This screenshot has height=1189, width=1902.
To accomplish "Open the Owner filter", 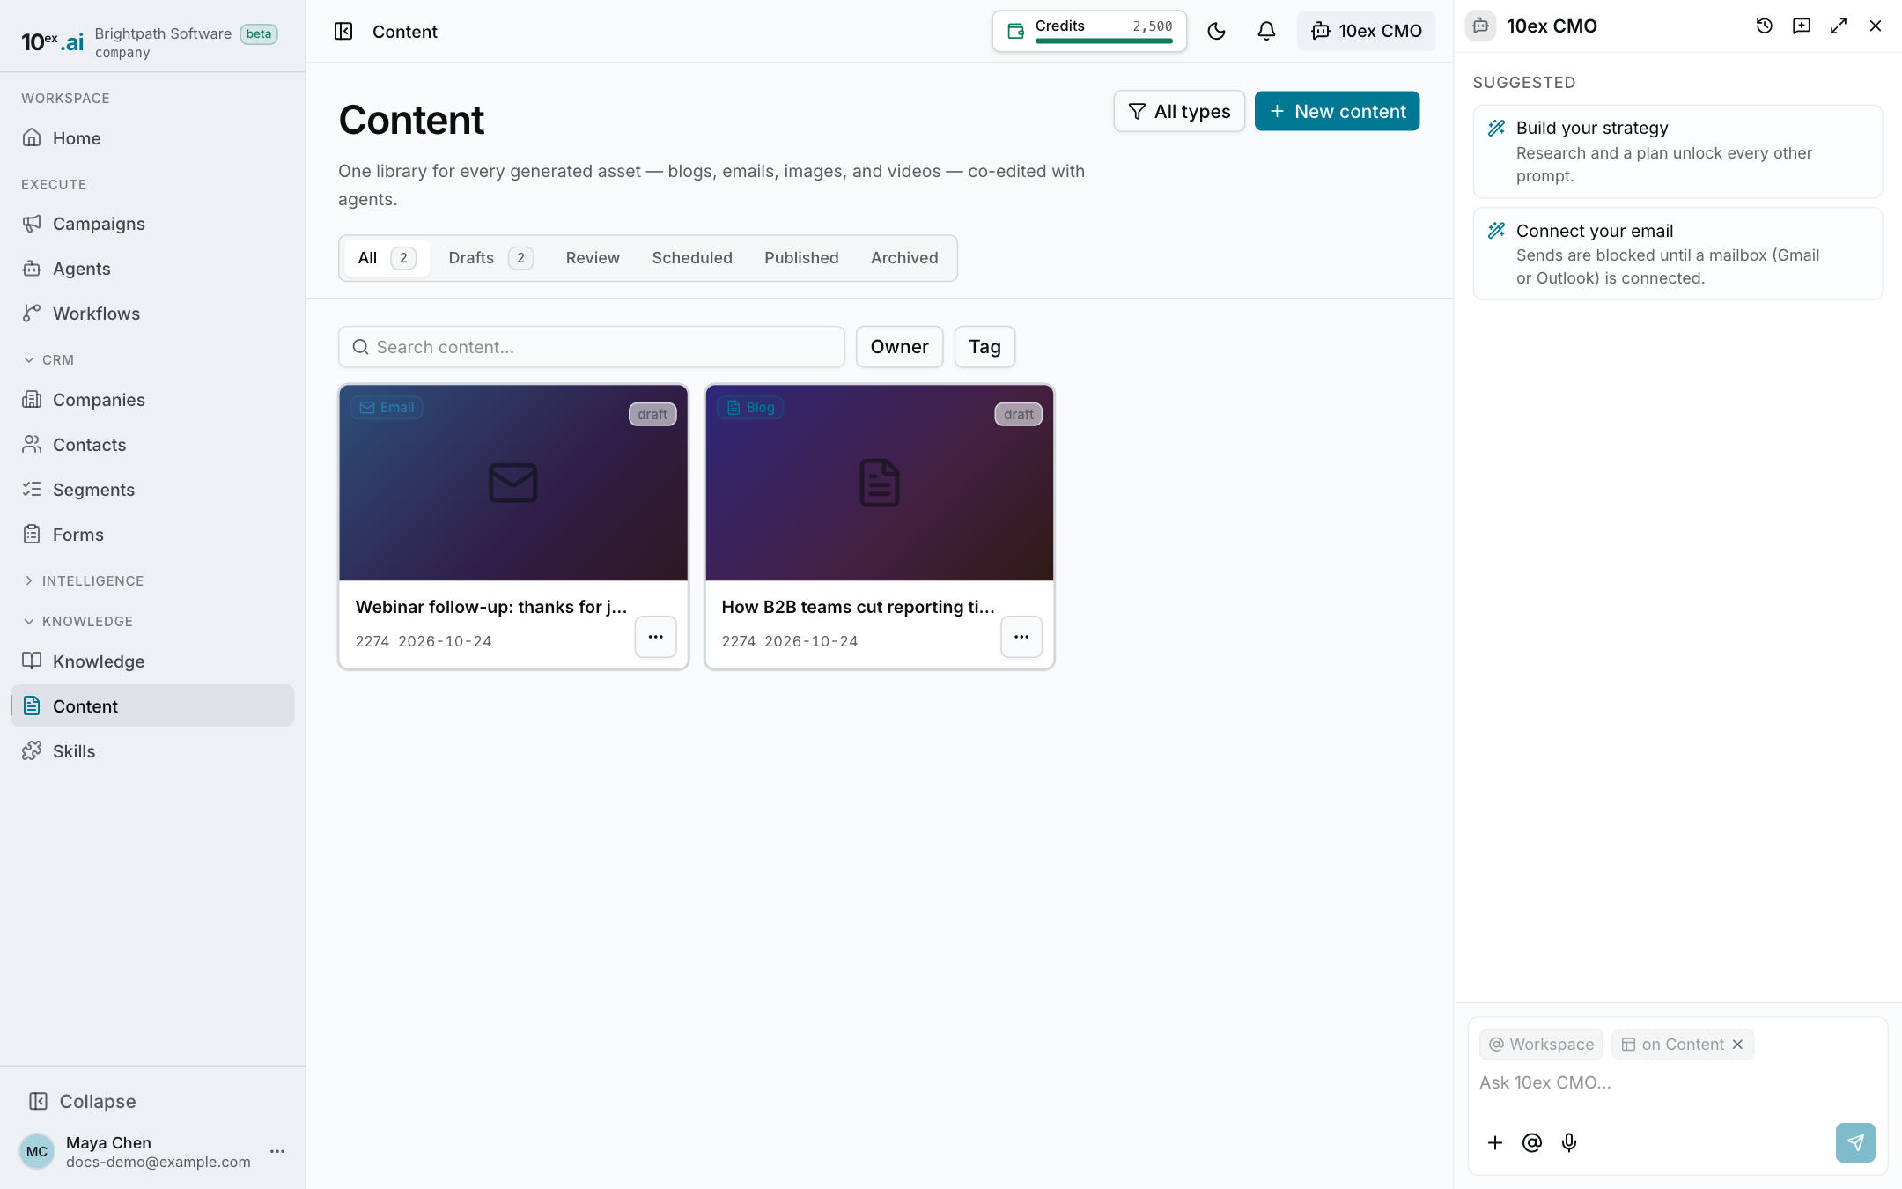I will click(x=899, y=347).
